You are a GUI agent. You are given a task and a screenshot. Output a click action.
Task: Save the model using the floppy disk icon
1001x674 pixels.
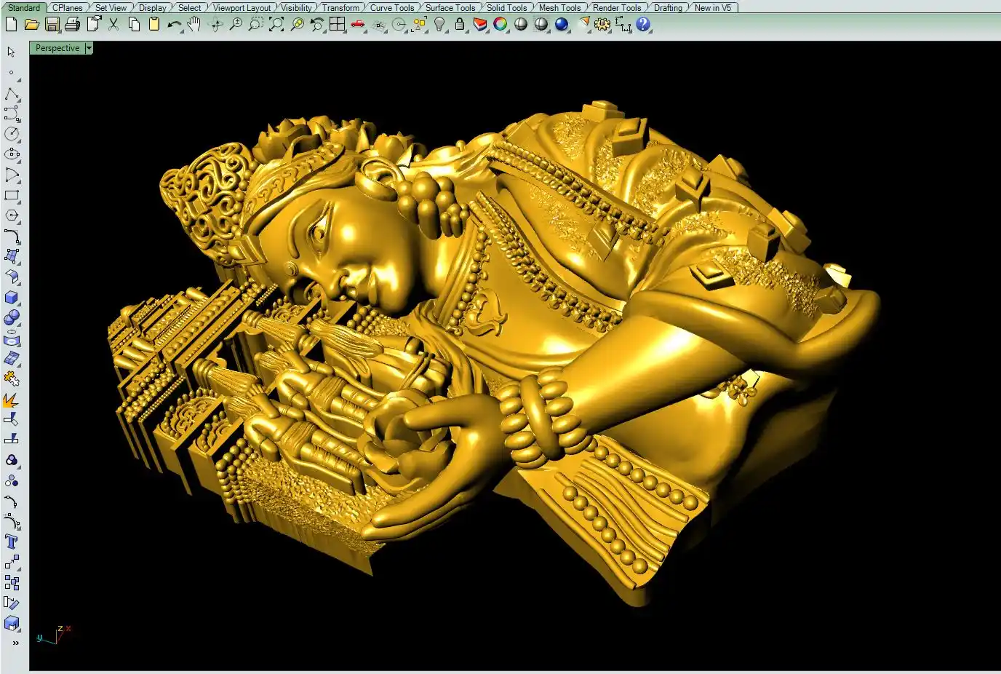point(52,24)
